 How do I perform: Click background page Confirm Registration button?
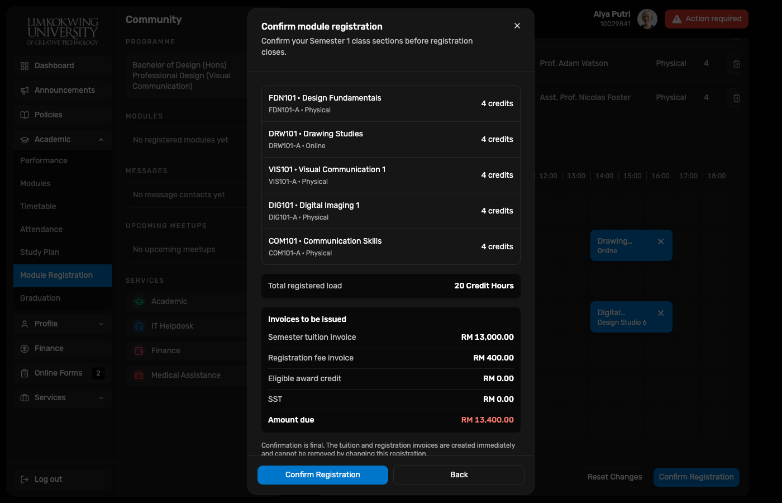tap(697, 477)
